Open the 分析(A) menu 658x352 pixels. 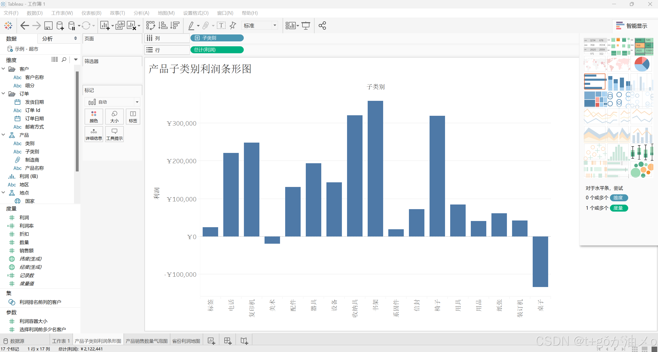tap(141, 13)
